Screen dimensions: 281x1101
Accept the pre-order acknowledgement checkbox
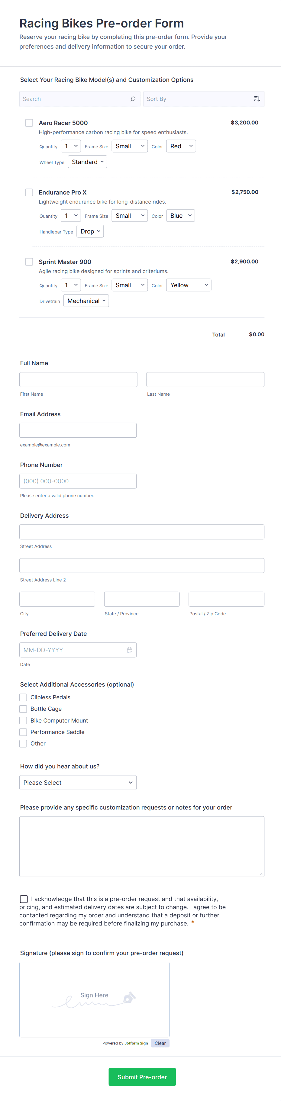pyautogui.click(x=24, y=899)
